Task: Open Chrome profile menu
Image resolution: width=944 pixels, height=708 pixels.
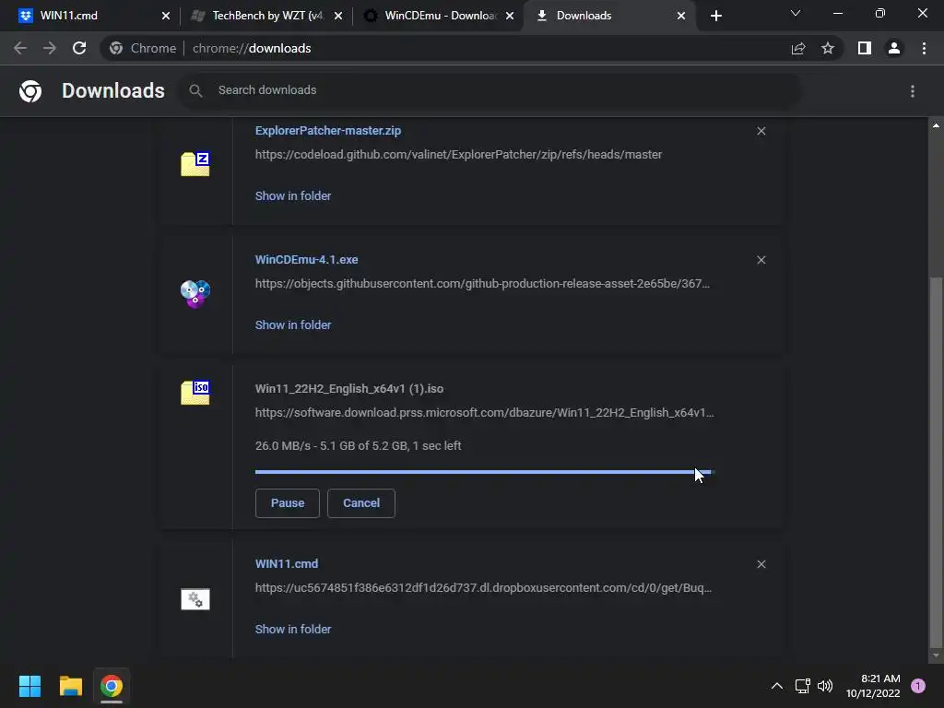Action: pyautogui.click(x=894, y=48)
